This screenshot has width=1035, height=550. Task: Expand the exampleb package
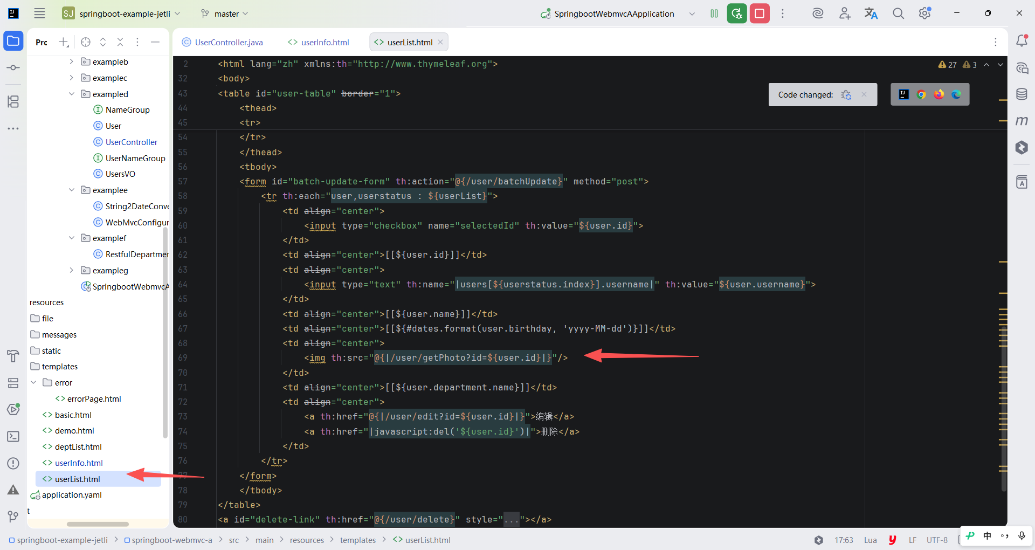click(71, 61)
